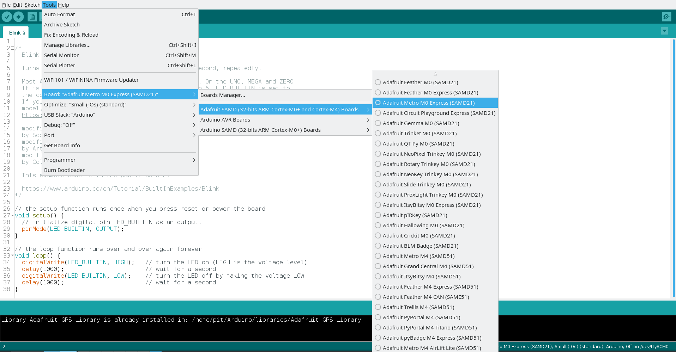Upload the sketch with the arrow icon
676x352 pixels.
18,16
